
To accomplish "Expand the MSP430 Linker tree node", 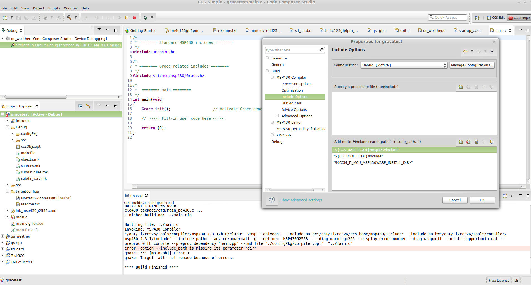I will tap(272, 122).
